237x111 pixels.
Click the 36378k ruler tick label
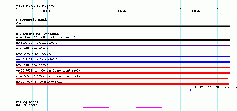(47, 11)
